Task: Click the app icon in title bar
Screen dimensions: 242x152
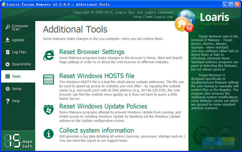Action: pos(4,4)
